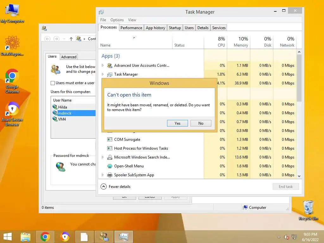Viewport: 324px width, 243px height.
Task: Open the Recycle Bin desktop icon
Action: [308, 210]
